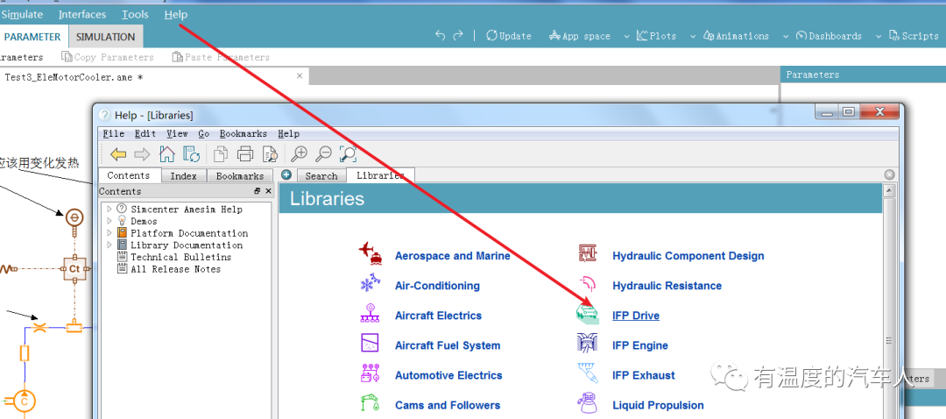The image size is (946, 419).
Task: Click the Aircraft Electrics icon
Action: [370, 313]
